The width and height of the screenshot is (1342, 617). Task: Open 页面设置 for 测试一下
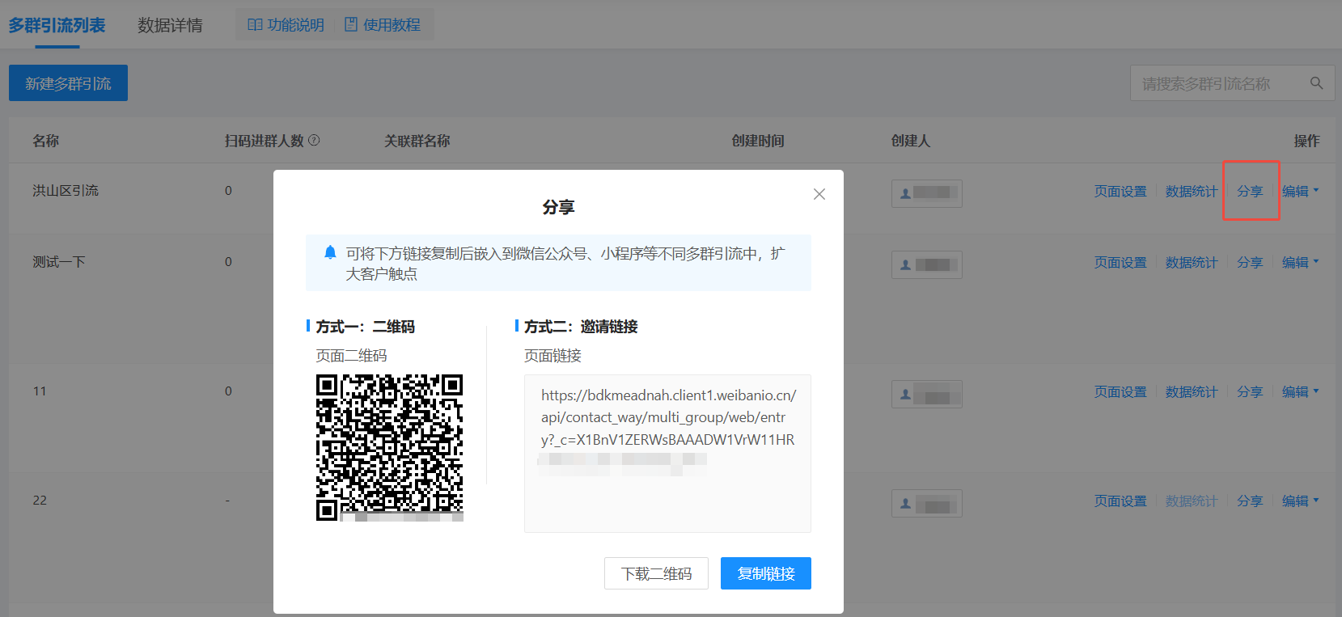(x=1120, y=262)
